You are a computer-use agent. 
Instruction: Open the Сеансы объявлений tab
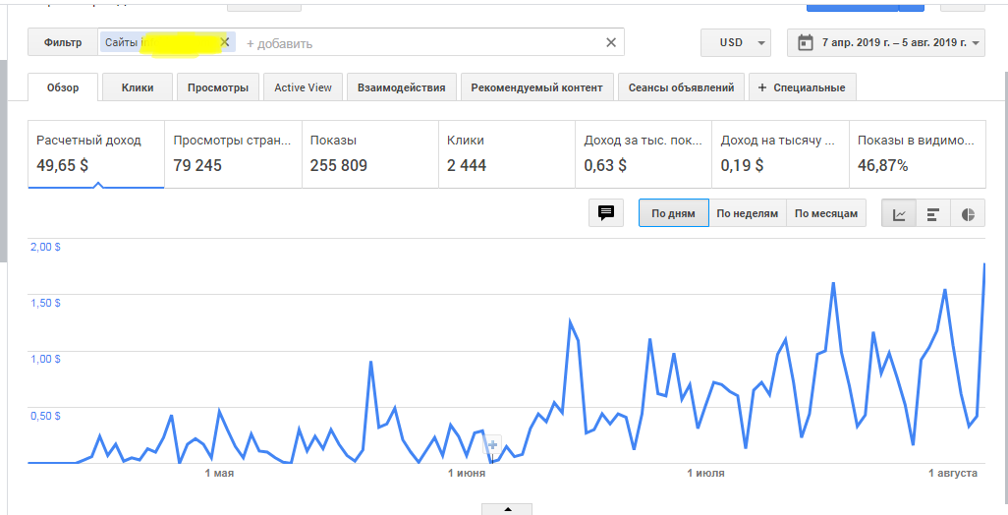coord(681,87)
